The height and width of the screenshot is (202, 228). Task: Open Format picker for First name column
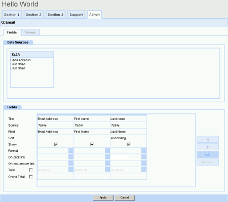[x=107, y=150]
